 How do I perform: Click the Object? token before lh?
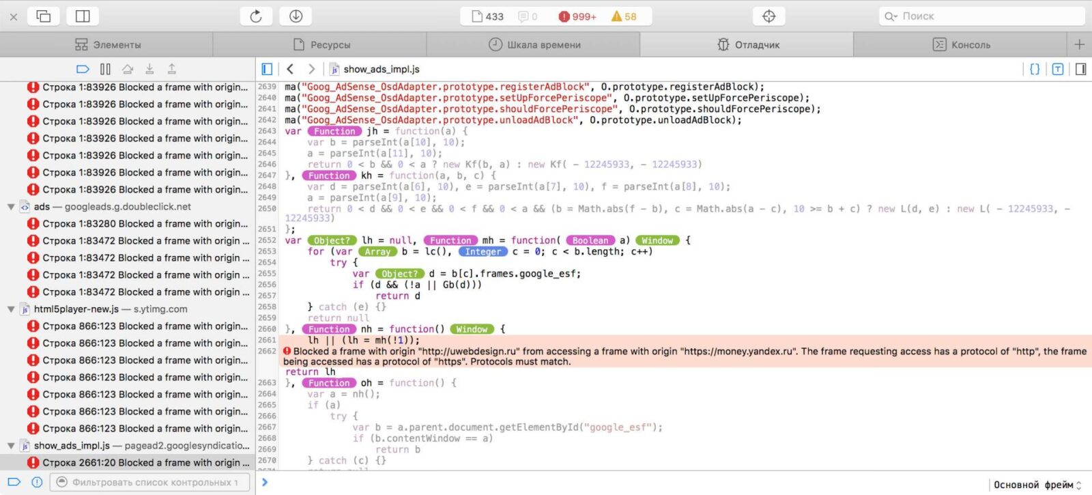point(332,240)
